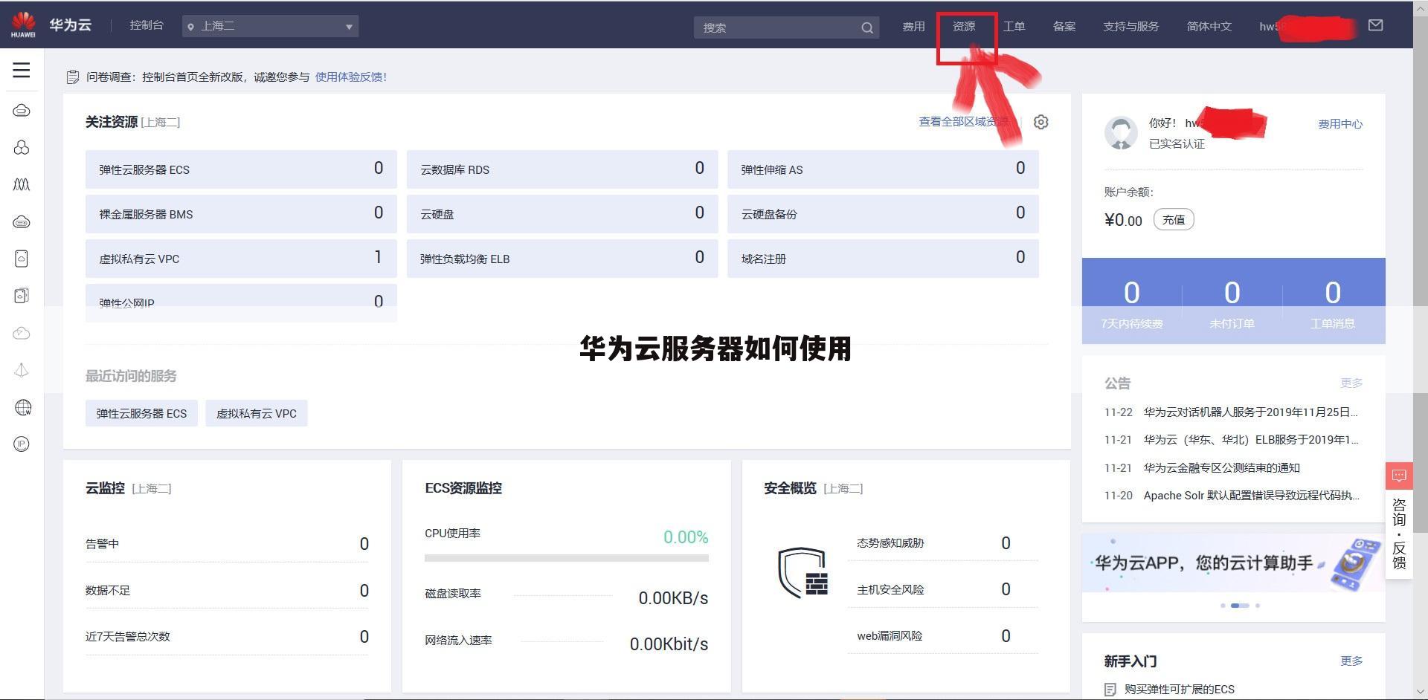Open recent service 虚拟私有云 VPC chip

click(x=257, y=413)
